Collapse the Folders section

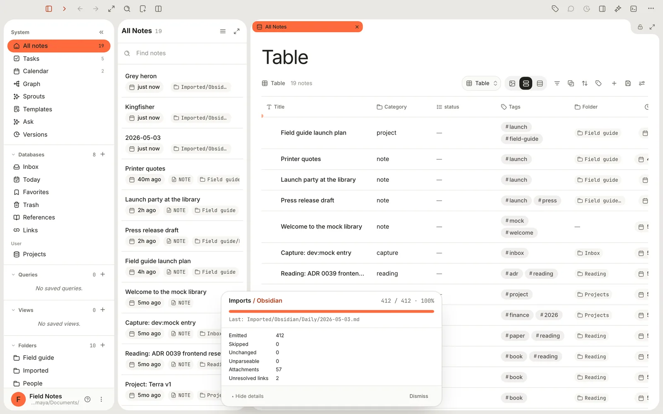[x=13, y=345]
